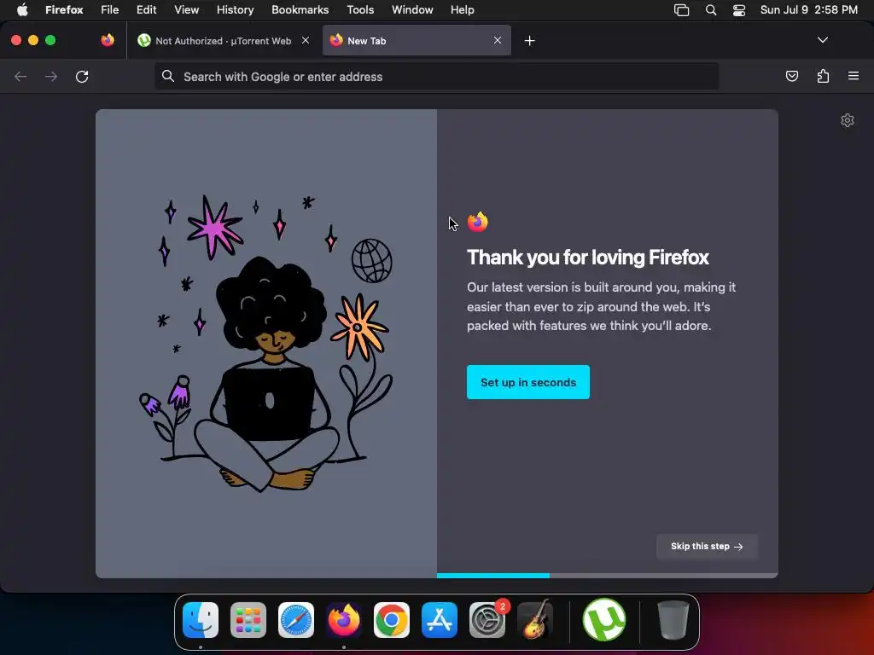This screenshot has height=655, width=874.
Task: Open the Trash in the Dock
Action: 673,620
